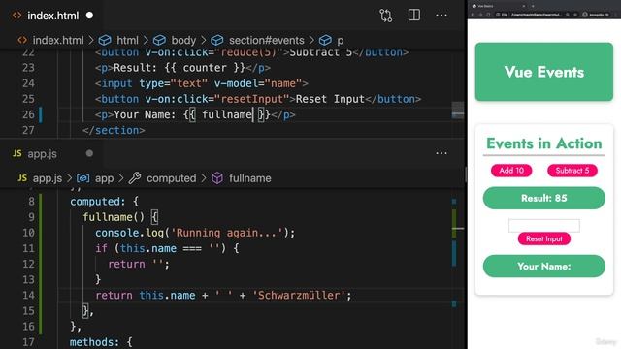This screenshot has height=349, width=621.
Task: Click computed breadcrumb segment
Action: pos(171,178)
